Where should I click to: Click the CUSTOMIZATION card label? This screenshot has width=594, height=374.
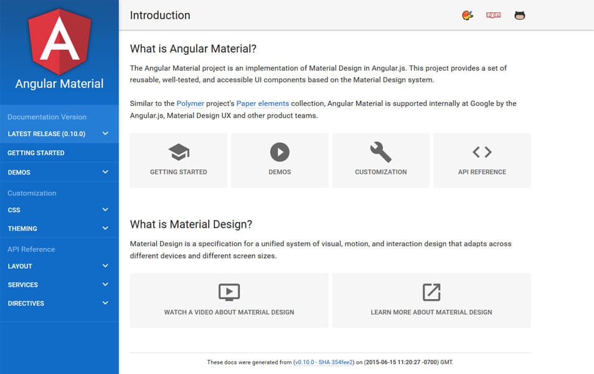click(x=380, y=172)
